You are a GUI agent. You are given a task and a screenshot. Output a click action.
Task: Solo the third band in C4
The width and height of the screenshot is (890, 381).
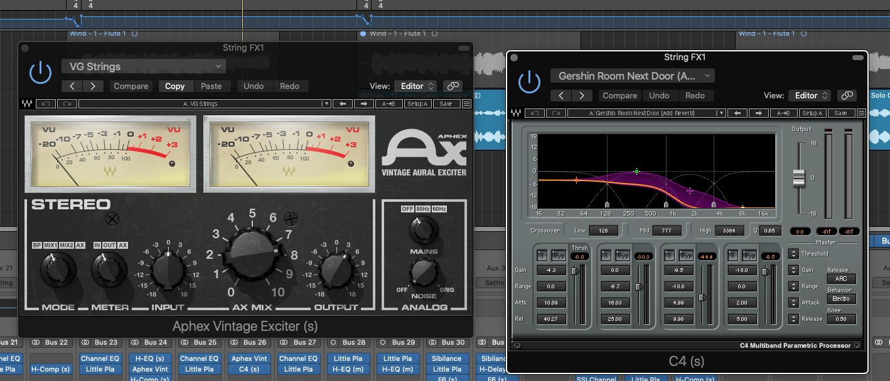(670, 256)
